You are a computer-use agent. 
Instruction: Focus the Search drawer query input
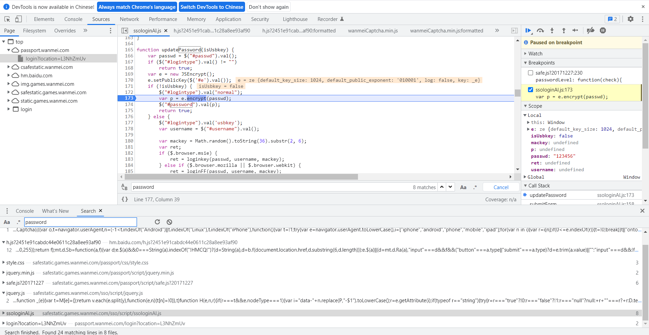tap(80, 222)
